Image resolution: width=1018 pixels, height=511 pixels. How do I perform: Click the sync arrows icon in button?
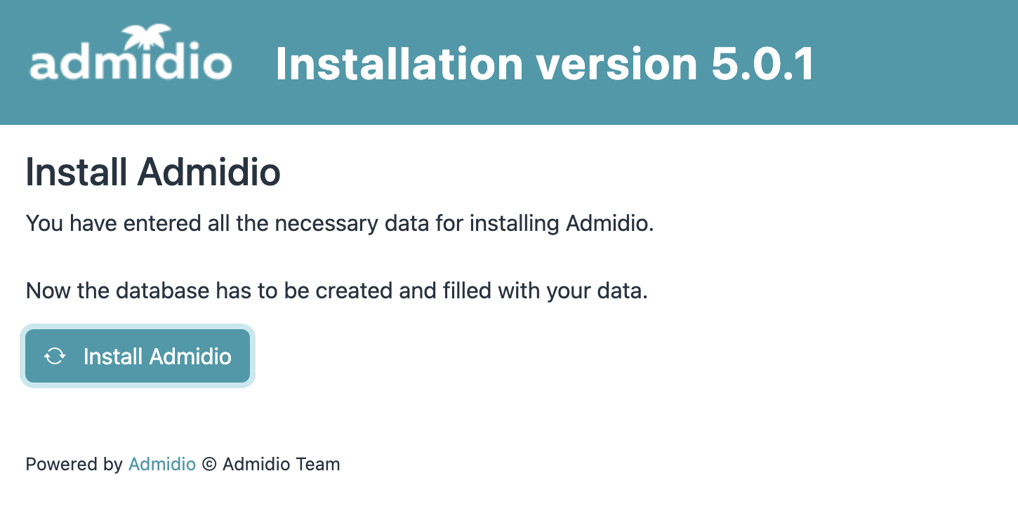click(x=55, y=357)
